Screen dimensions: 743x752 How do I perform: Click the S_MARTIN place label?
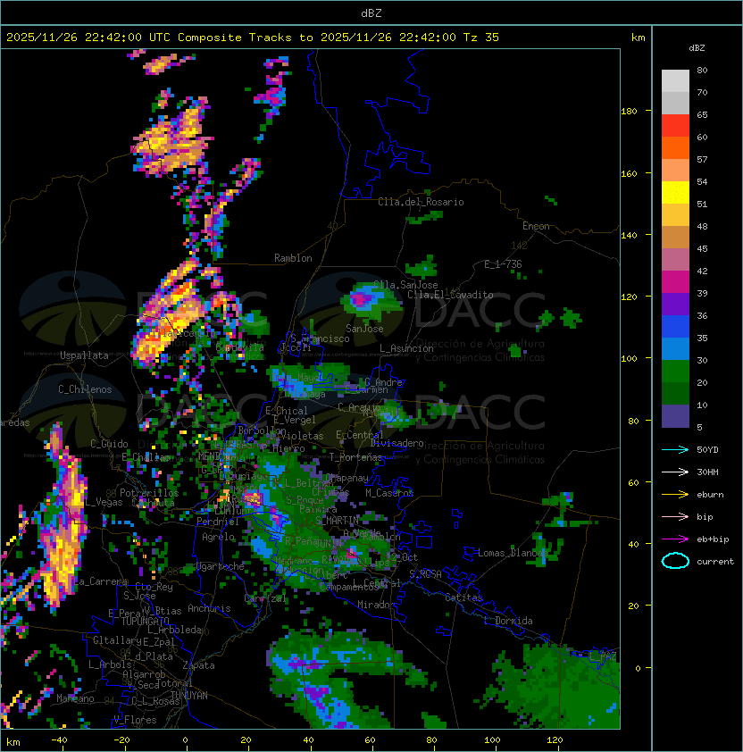tap(337, 521)
